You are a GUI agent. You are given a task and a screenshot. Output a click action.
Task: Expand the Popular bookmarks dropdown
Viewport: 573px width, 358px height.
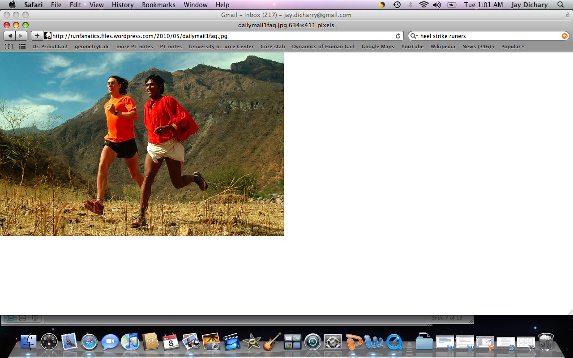coord(513,47)
